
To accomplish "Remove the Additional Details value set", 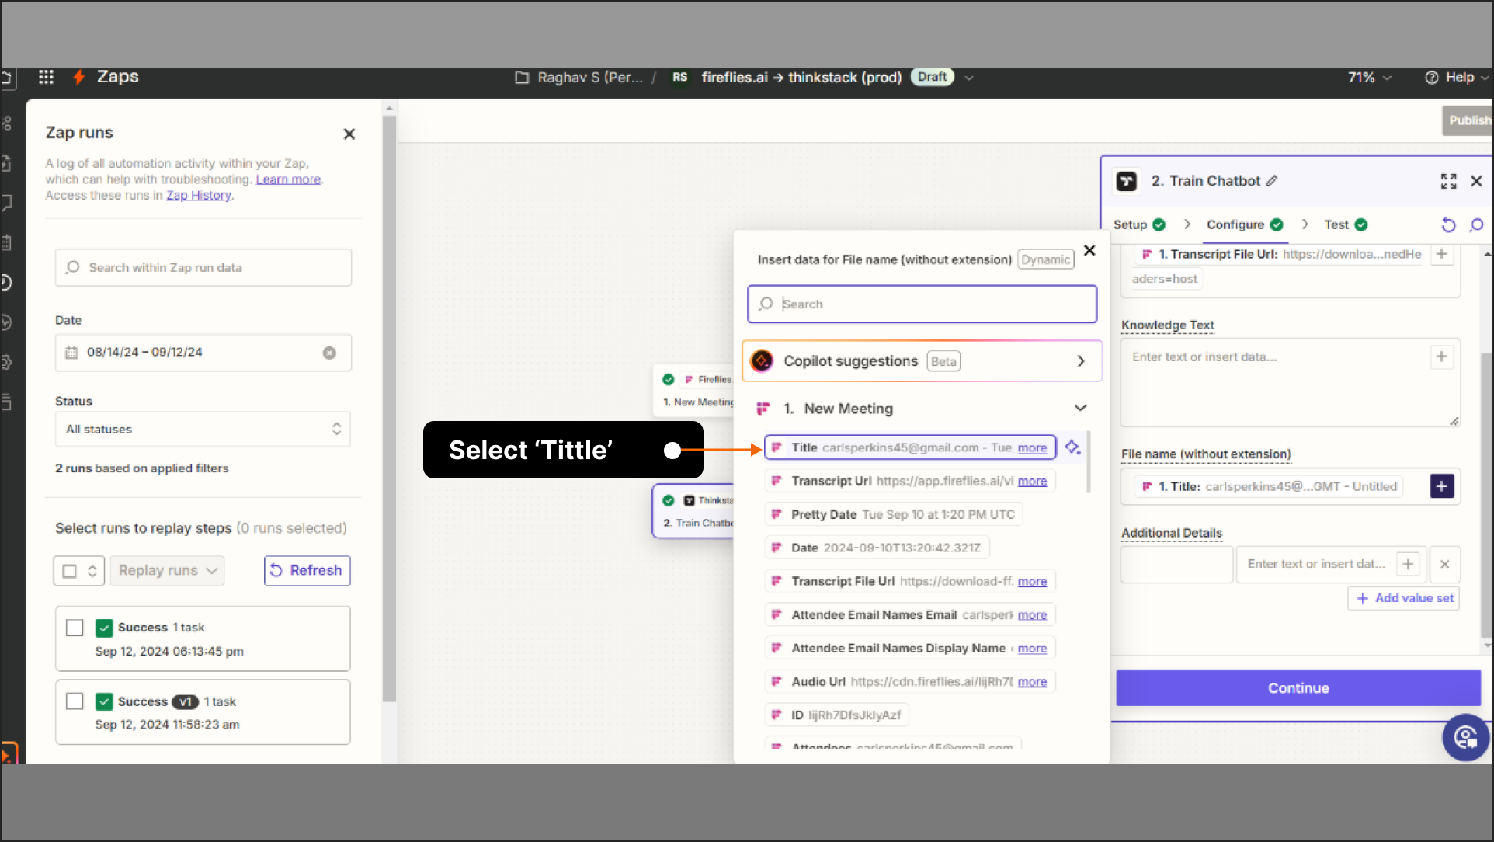I will 1444,564.
